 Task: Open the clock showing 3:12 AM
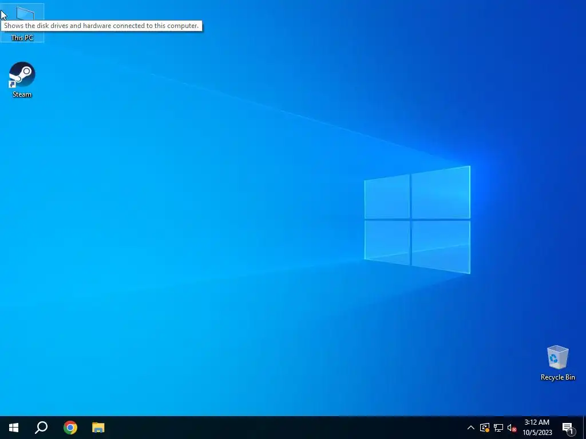pos(537,428)
